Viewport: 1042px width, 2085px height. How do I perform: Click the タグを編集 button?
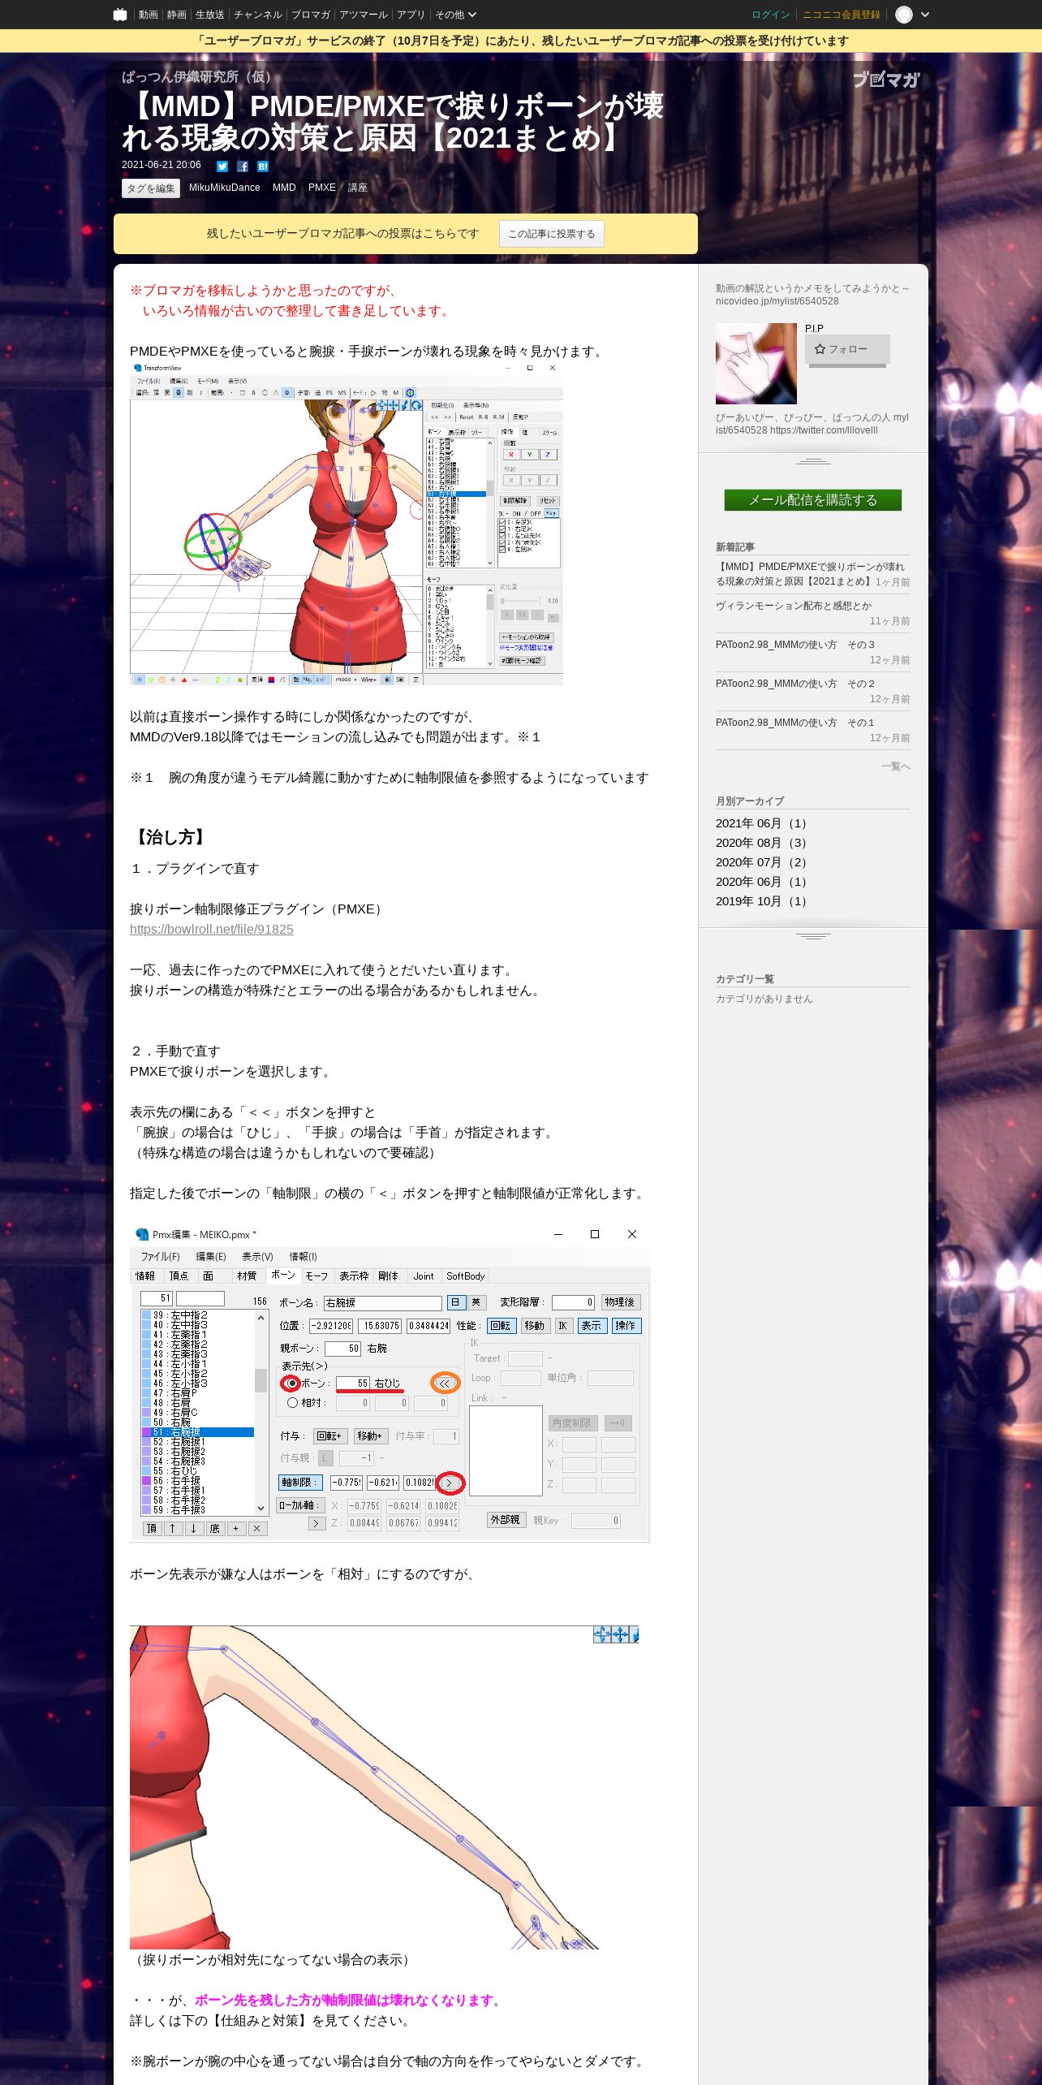pos(150,188)
